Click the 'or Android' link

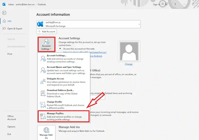(x=97, y=56)
